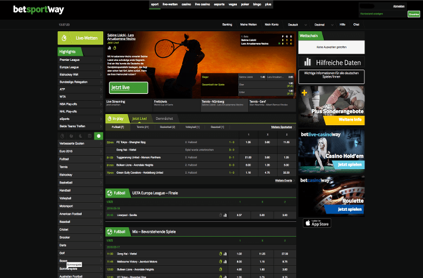Open the casino top menu item
Viewport: 423px width, 278px height.
186,4
